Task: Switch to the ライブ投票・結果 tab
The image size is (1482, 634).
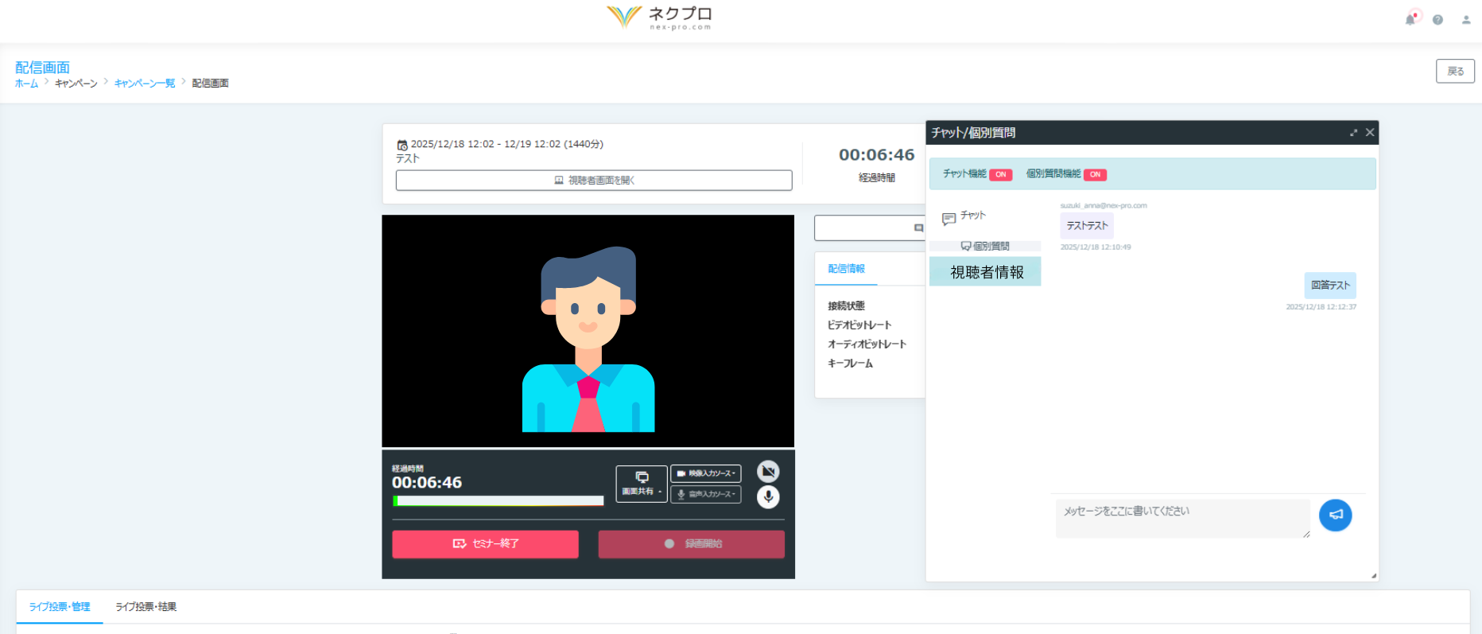Action: 146,607
